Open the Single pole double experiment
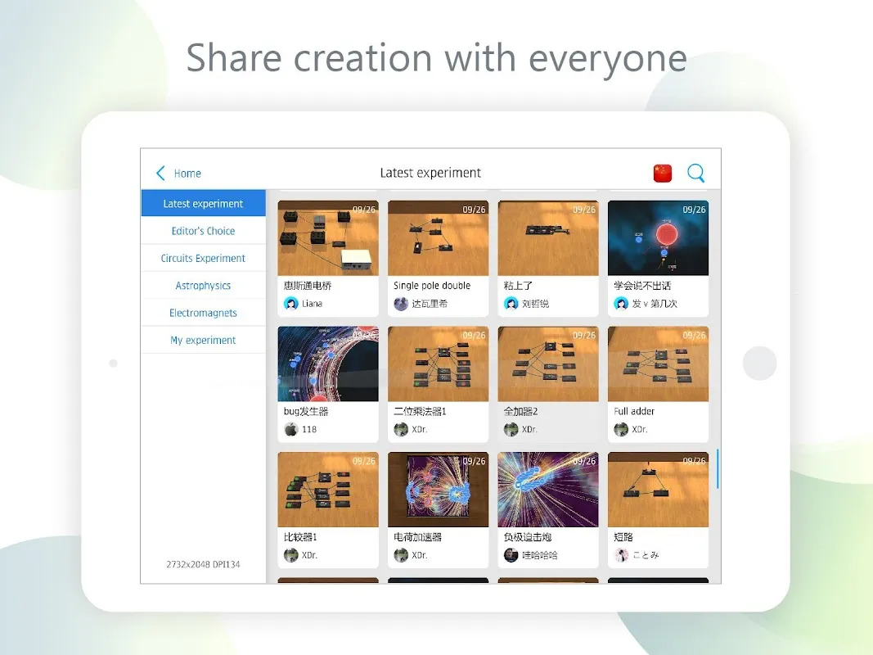Screen dimensions: 873x655 [438, 238]
